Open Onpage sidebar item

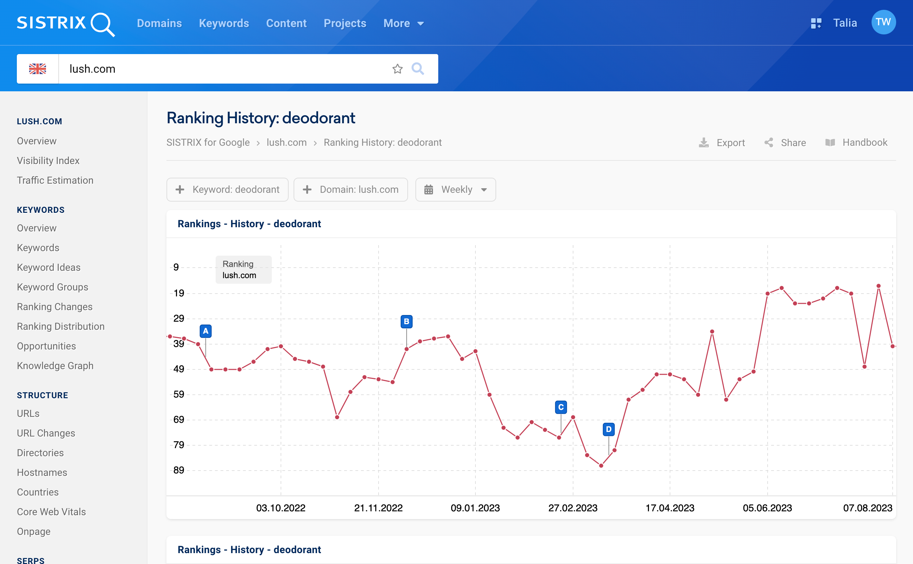(x=34, y=532)
